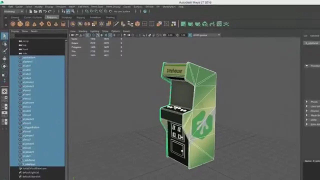This screenshot has width=320, height=180.
Task: Open the Windows menu
Action: (x=61, y=7)
